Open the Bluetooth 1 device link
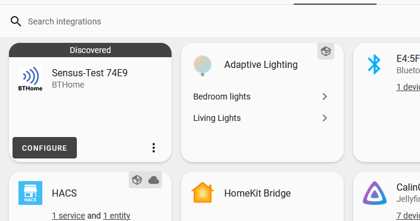Screen dimensions: 420x221 [408, 87]
